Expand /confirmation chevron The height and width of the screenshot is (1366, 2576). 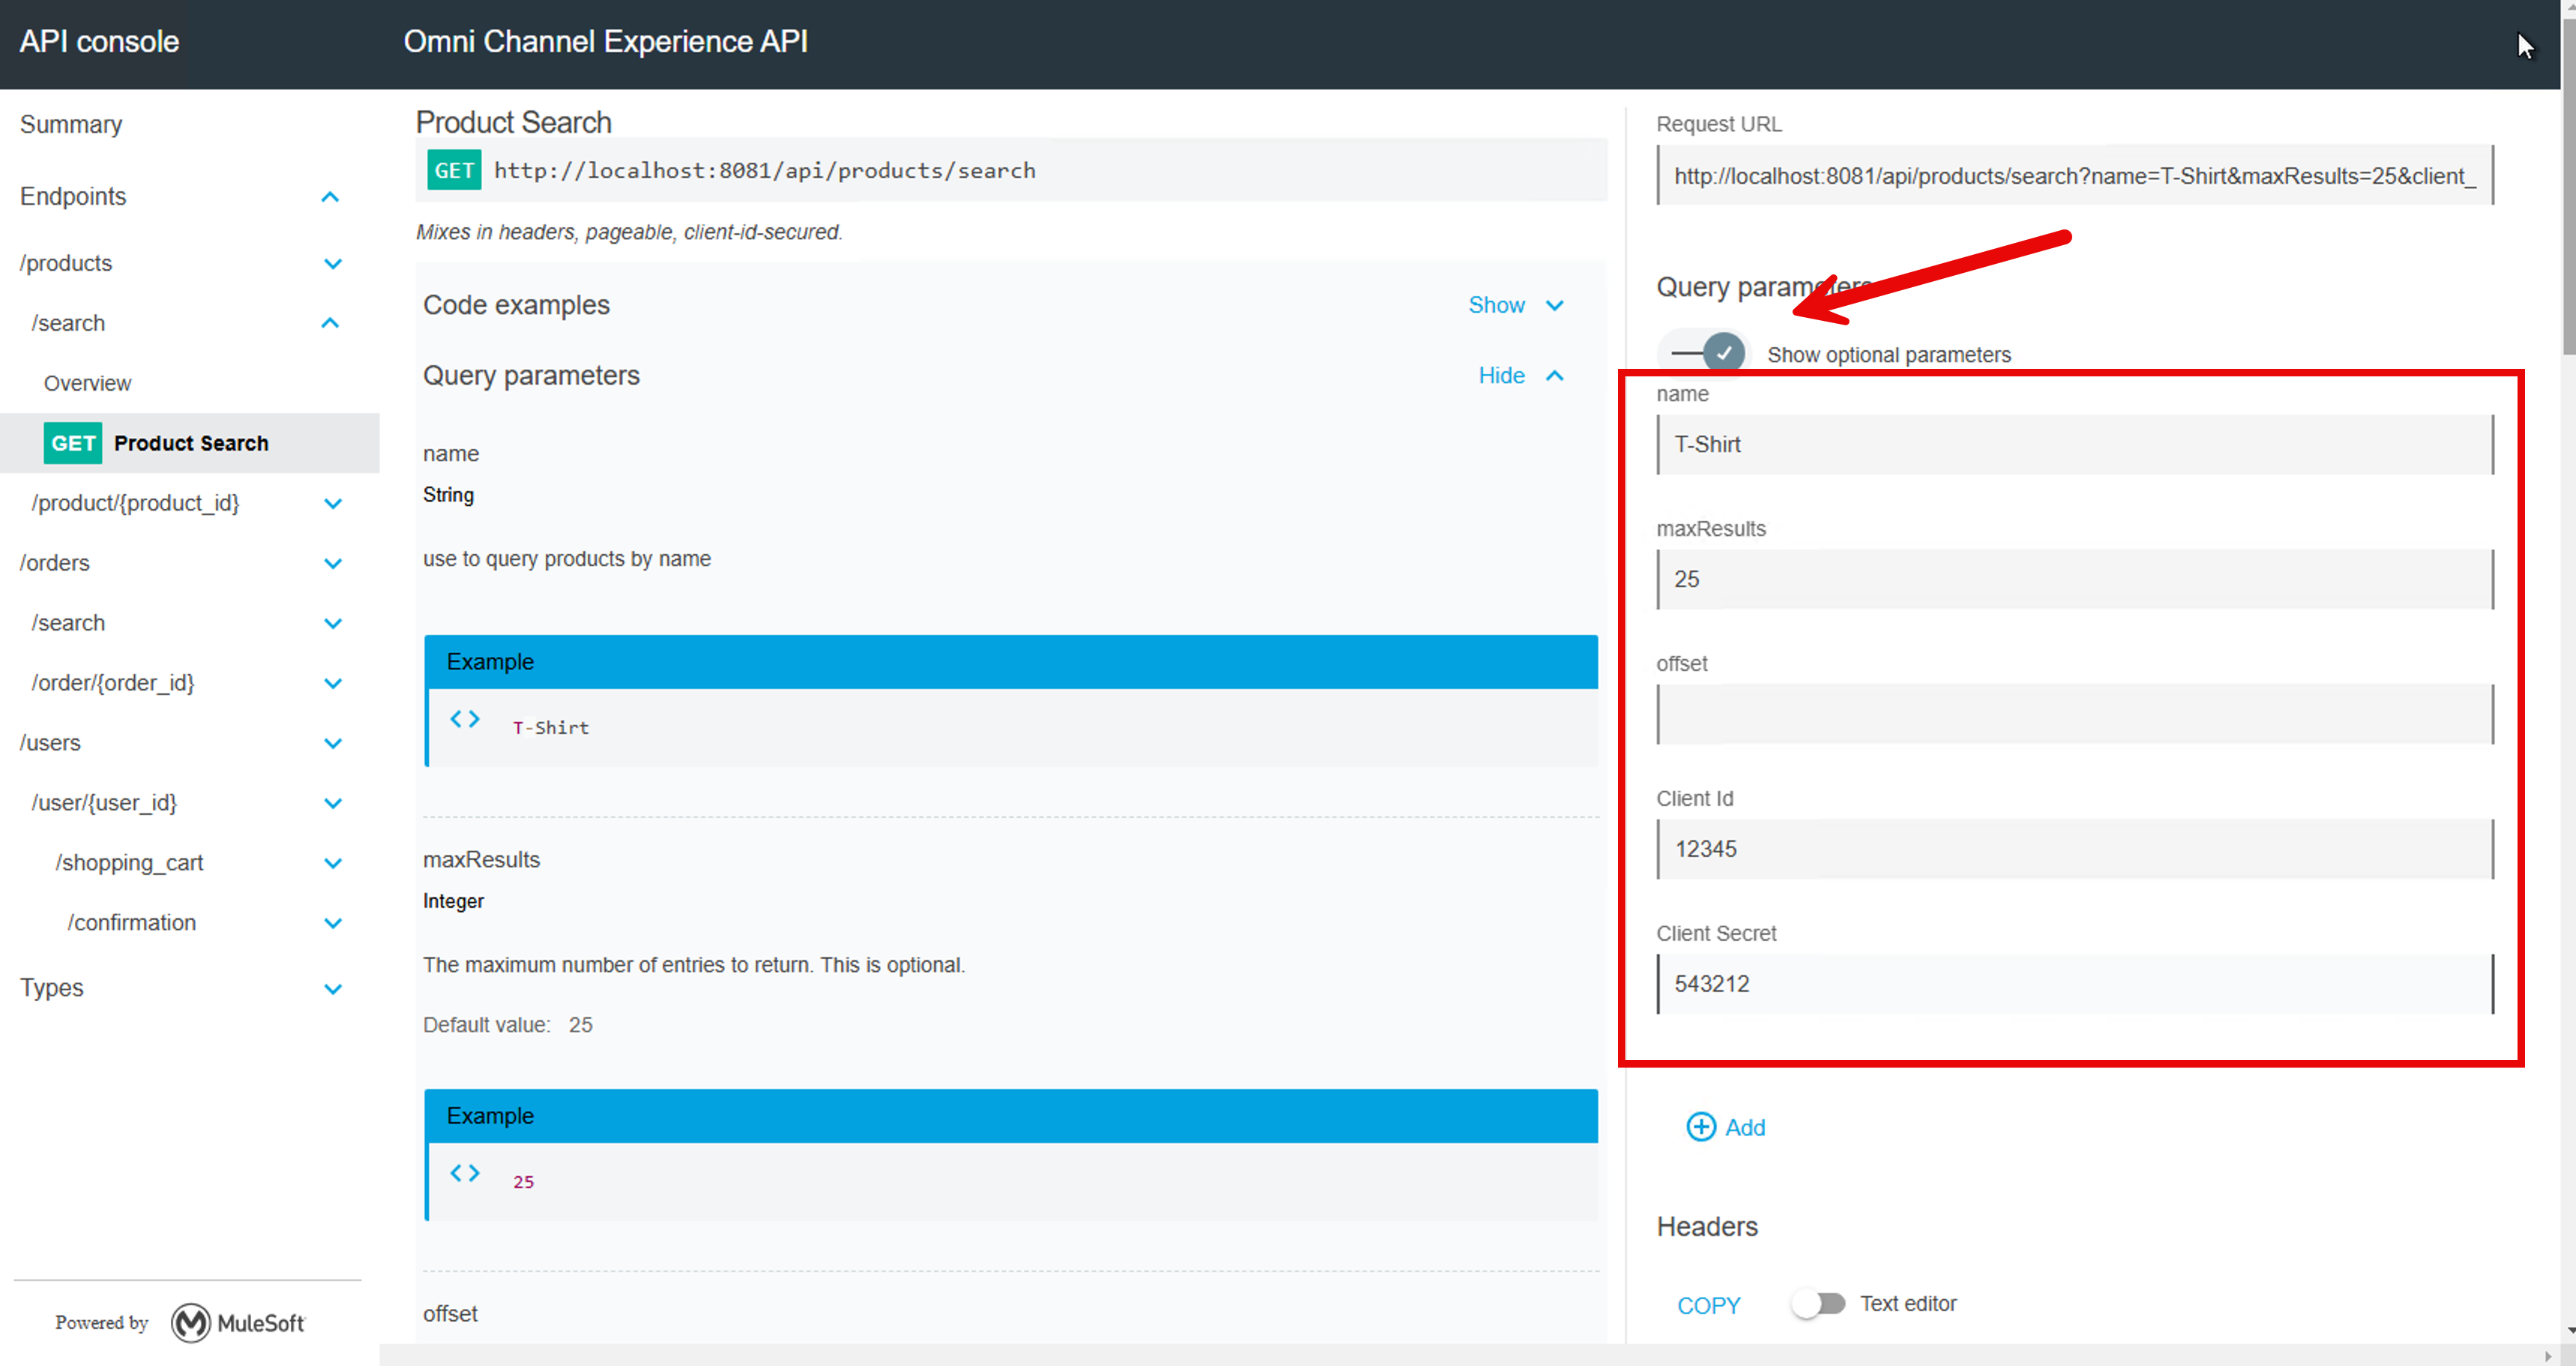(333, 923)
